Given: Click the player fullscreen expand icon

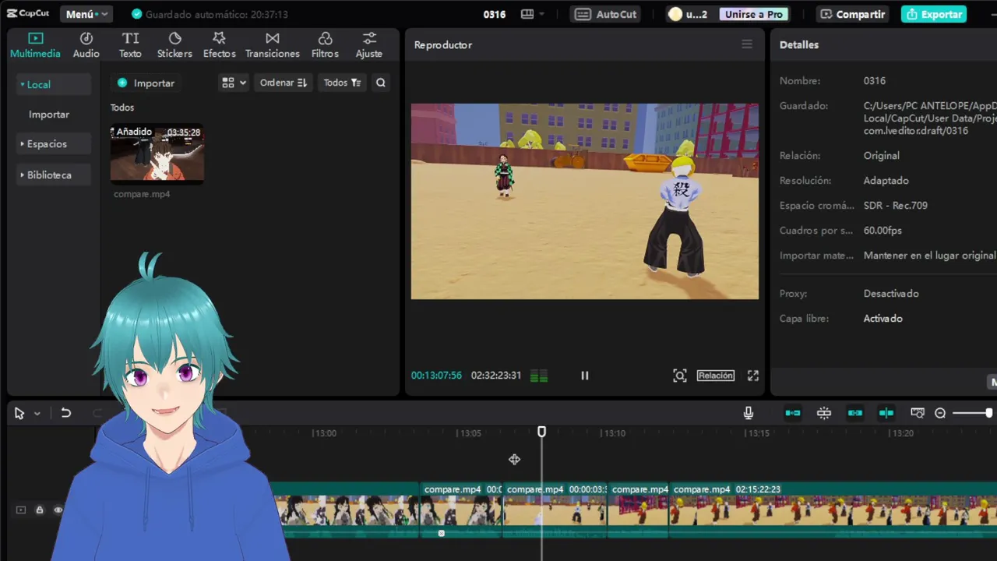Looking at the screenshot, I should (x=753, y=376).
